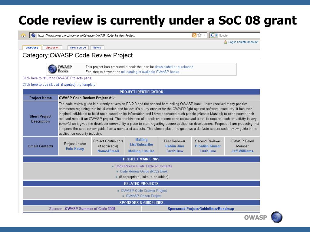This screenshot has width=310, height=232.
Task: Select the category tab
Action: click(x=32, y=47)
